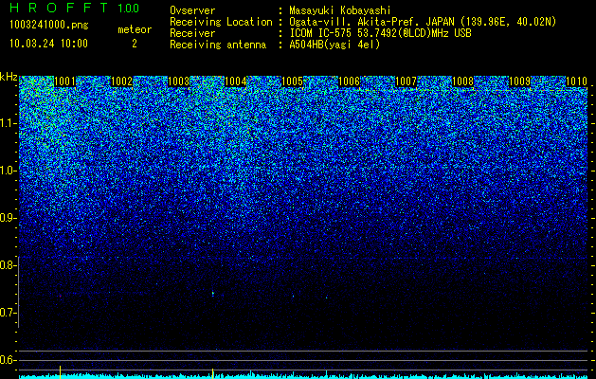Viewport: 596px width, 379px height.
Task: Click the meteor label
Action: [135, 29]
